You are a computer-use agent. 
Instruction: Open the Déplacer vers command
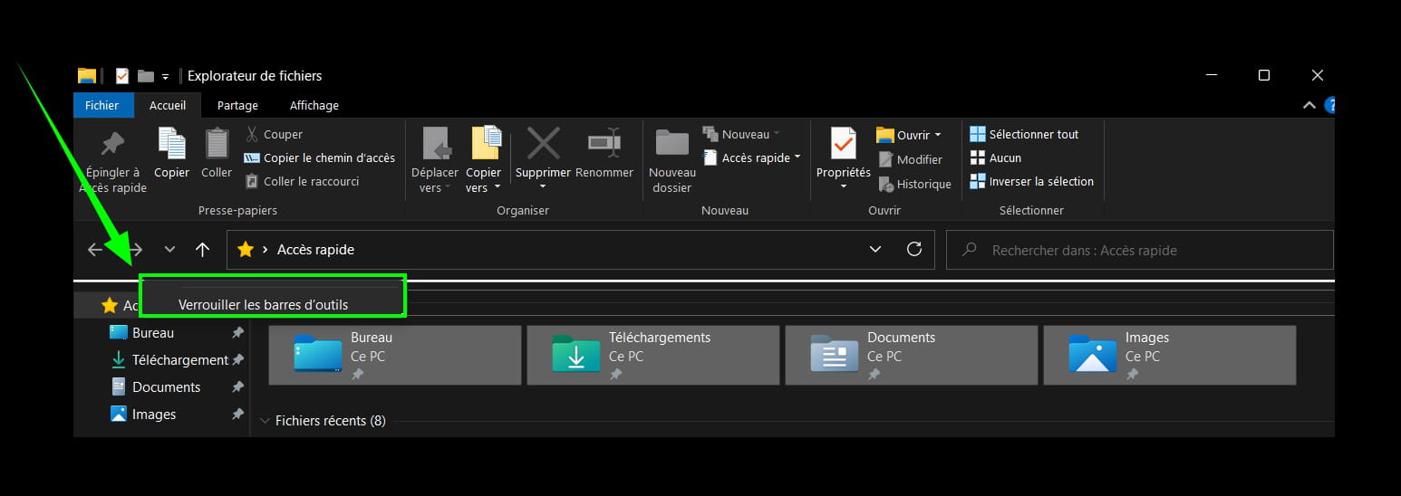click(x=435, y=160)
